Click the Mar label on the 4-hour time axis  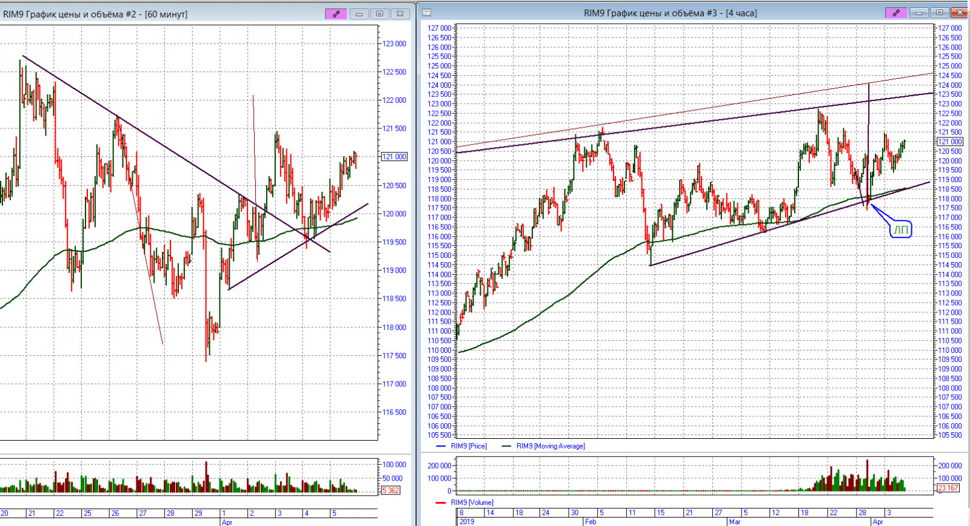click(735, 521)
